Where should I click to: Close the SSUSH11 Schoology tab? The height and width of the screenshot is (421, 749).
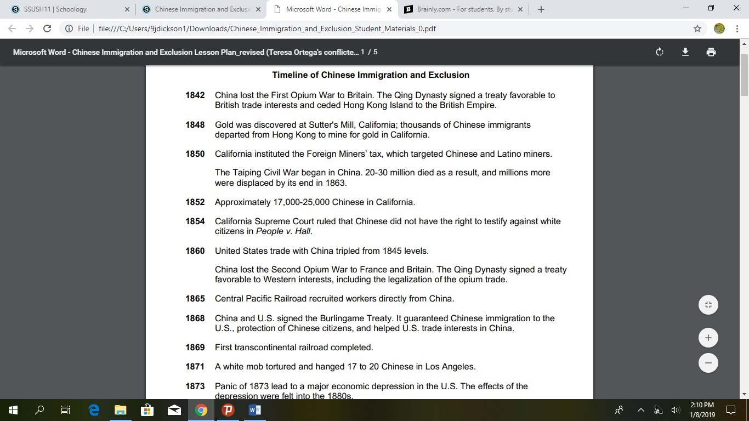(x=127, y=9)
